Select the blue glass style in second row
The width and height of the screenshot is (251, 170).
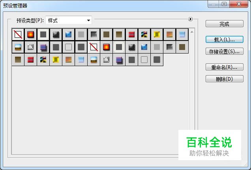pyautogui.click(x=144, y=47)
